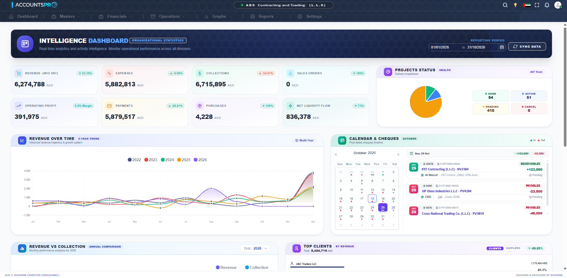The height and width of the screenshot is (278, 567).
Task: Click the start date field 01/01/2026
Action: (x=445, y=47)
